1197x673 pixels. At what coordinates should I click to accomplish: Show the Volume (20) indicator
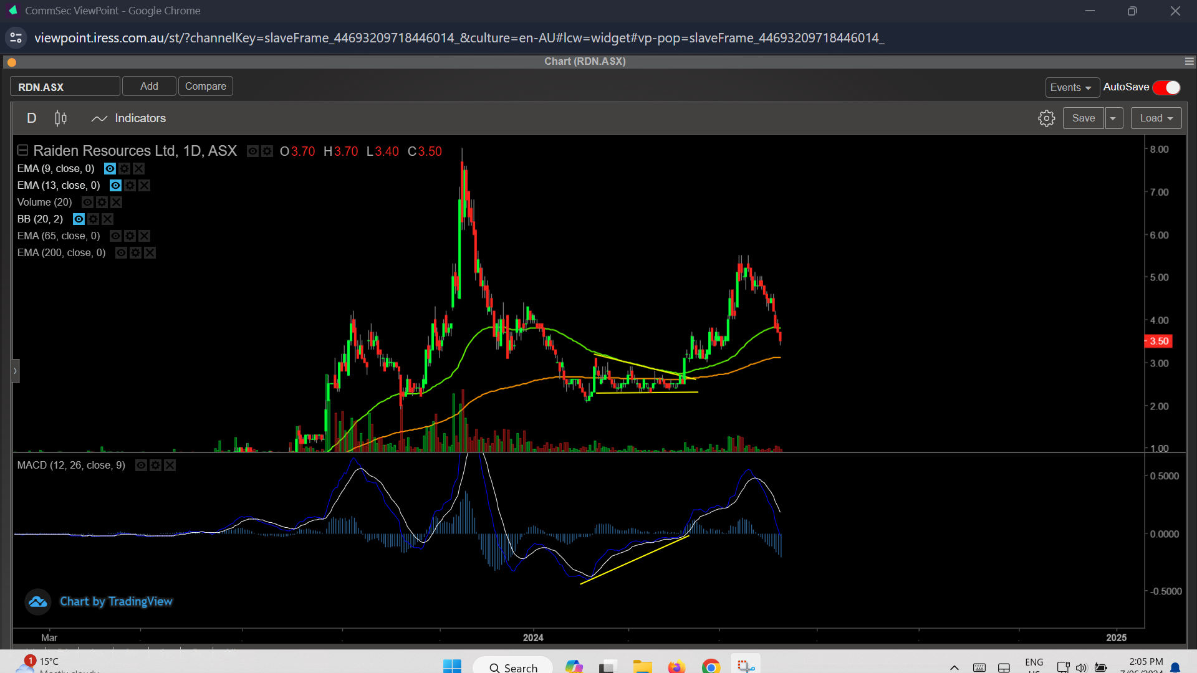coord(87,202)
